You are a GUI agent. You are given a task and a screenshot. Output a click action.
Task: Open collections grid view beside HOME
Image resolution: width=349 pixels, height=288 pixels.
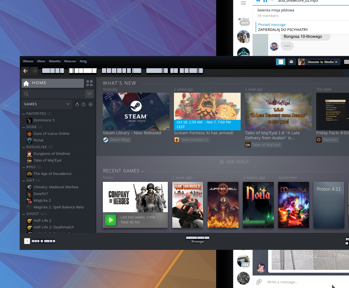(89, 83)
